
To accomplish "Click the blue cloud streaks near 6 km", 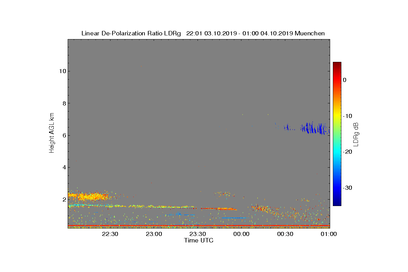I will pyautogui.click(x=314, y=129).
